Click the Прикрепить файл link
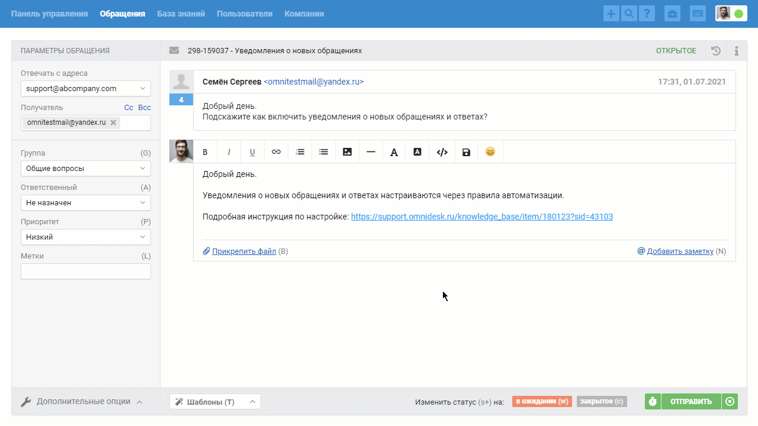 tap(244, 251)
